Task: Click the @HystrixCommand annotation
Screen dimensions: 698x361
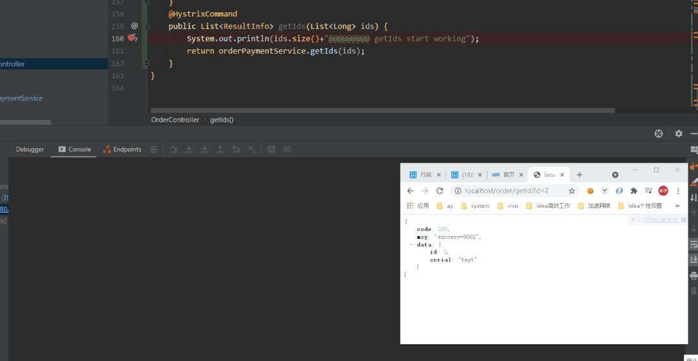Action: [202, 14]
